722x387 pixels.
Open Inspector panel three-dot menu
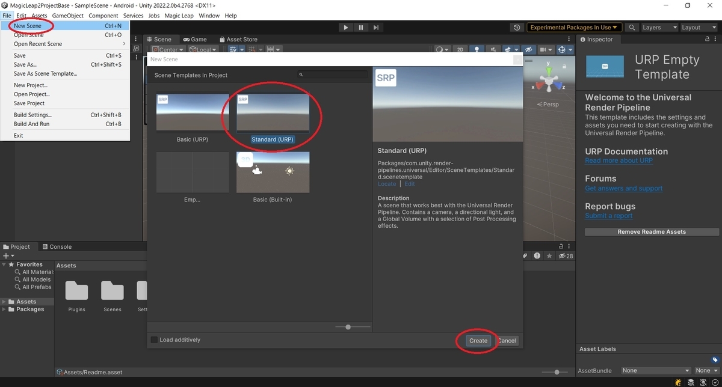point(715,39)
